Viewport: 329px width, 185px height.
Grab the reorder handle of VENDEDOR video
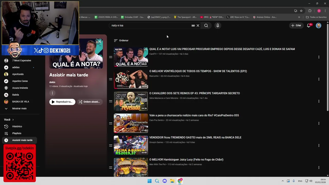coord(111,145)
